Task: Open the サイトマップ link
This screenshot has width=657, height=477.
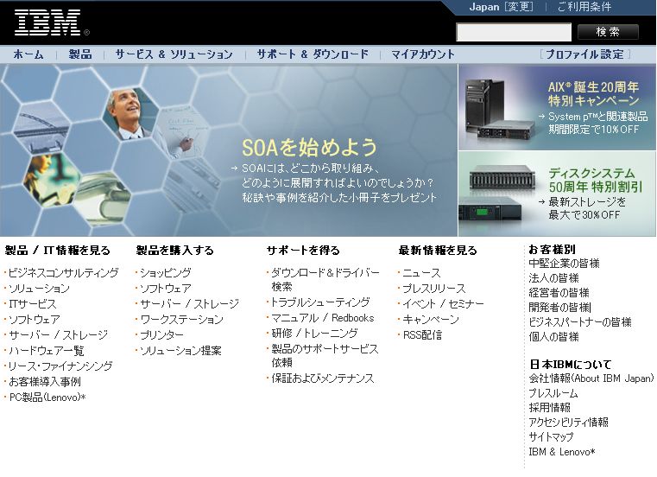Action: click(551, 437)
